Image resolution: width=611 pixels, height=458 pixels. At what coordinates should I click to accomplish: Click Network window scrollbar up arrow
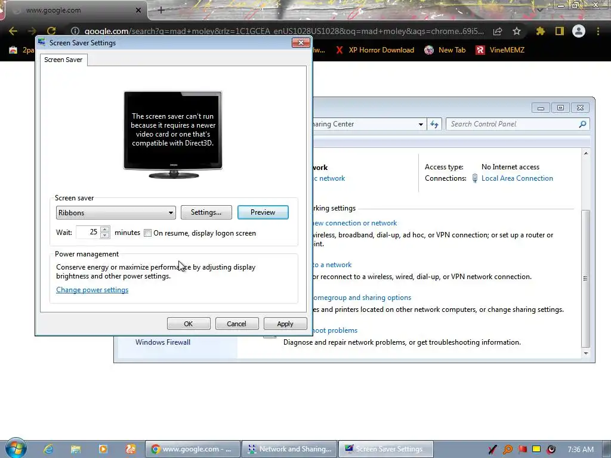[x=586, y=153]
